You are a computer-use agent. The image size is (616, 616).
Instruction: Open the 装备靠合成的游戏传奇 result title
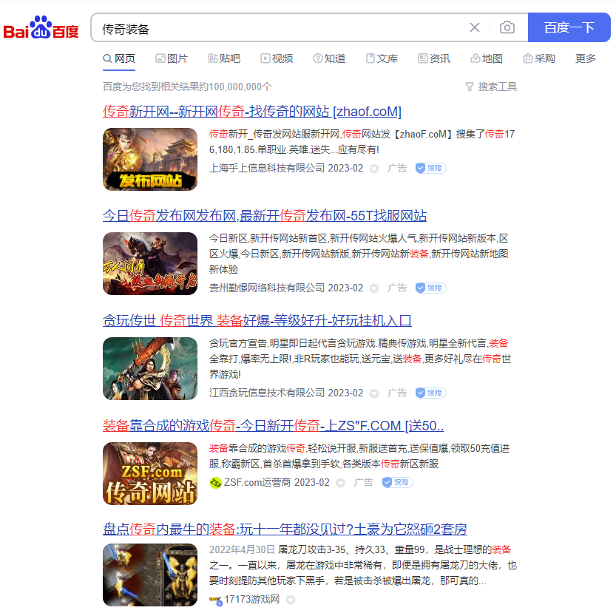tap(273, 426)
